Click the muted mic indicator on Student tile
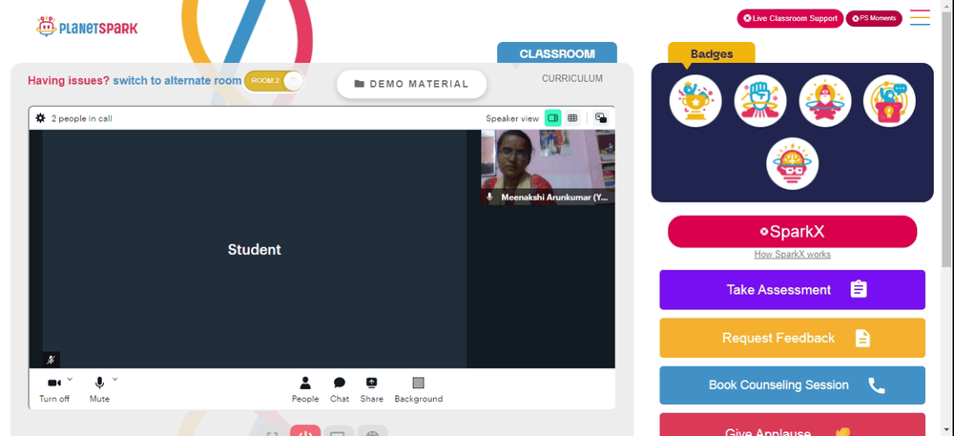 [52, 360]
